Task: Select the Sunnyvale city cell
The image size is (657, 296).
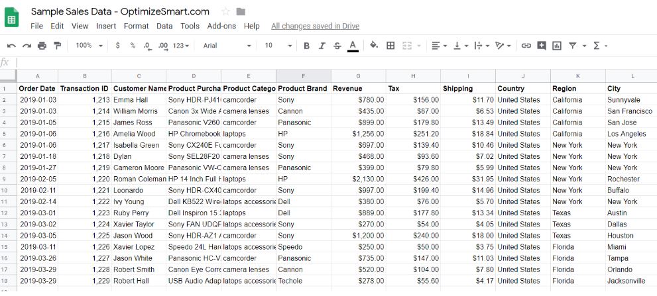Action: [631, 100]
